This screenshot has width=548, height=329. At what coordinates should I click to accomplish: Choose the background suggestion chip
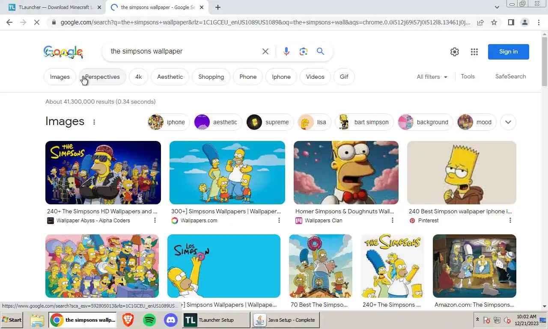[x=426, y=122]
